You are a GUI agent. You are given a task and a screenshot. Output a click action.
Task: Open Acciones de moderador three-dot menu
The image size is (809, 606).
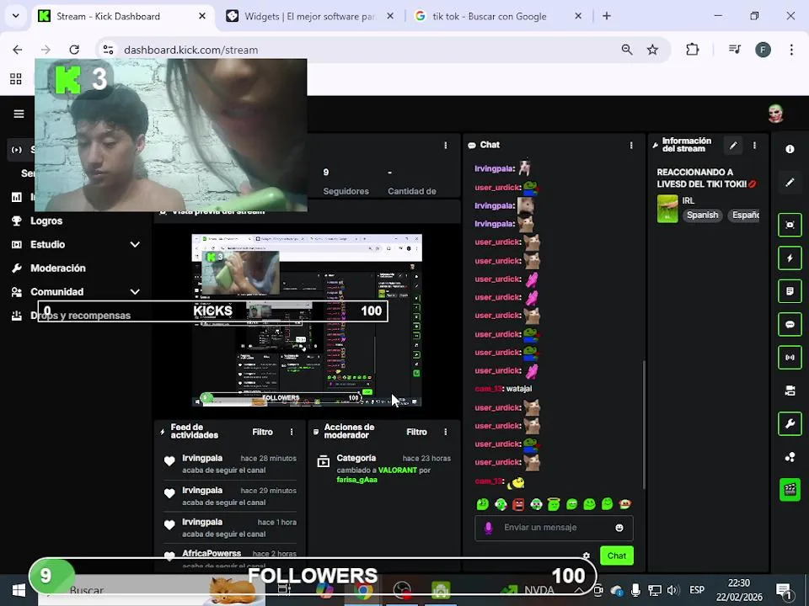[445, 432]
